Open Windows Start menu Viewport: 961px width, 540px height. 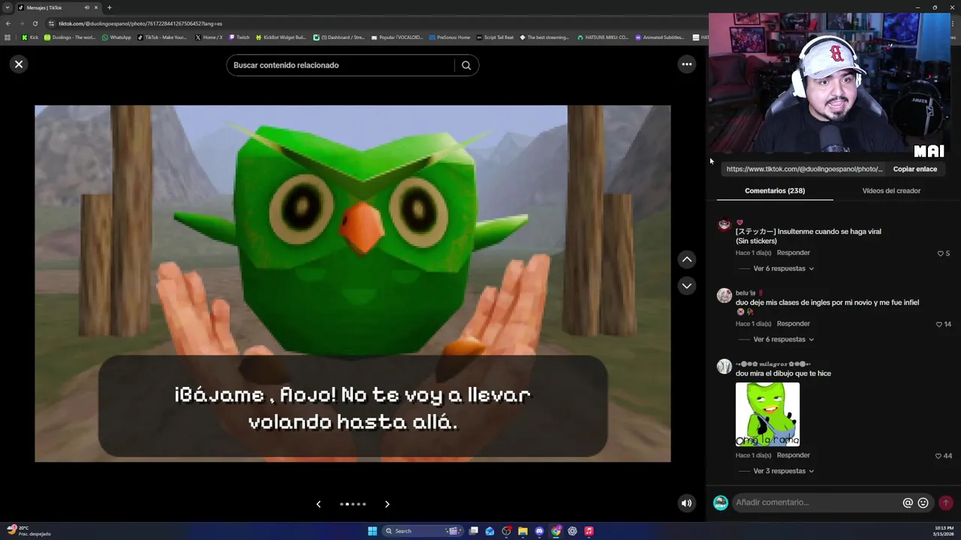coord(372,531)
